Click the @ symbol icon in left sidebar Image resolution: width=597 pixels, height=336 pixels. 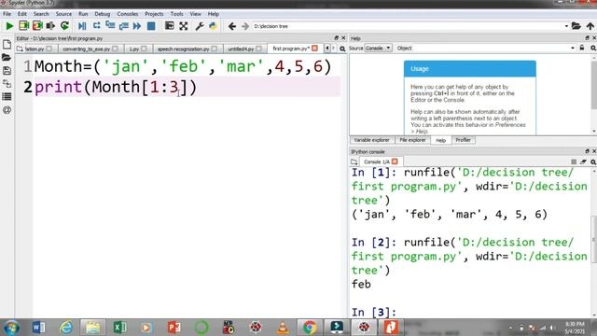coord(7,110)
